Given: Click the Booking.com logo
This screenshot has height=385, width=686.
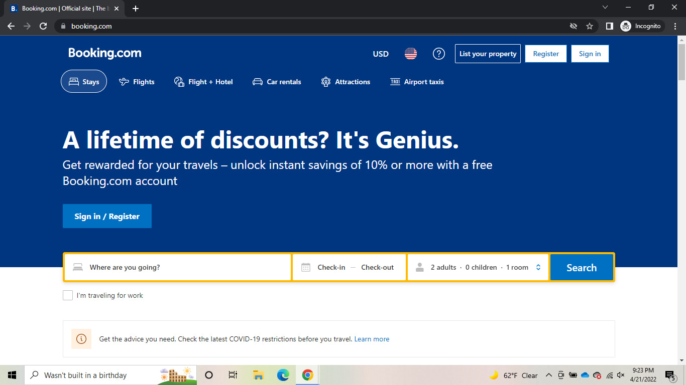Looking at the screenshot, I should pyautogui.click(x=105, y=53).
